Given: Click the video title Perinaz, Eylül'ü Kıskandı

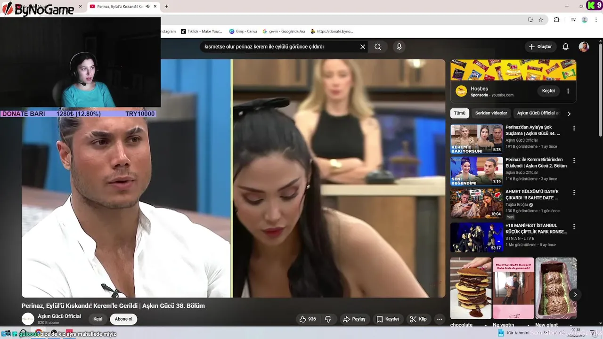Looking at the screenshot, I should [113, 306].
